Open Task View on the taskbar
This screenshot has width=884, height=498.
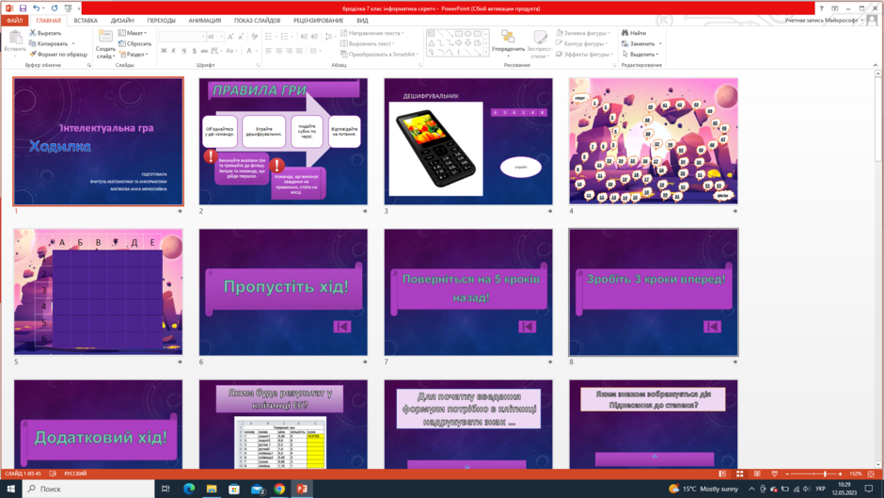point(166,489)
